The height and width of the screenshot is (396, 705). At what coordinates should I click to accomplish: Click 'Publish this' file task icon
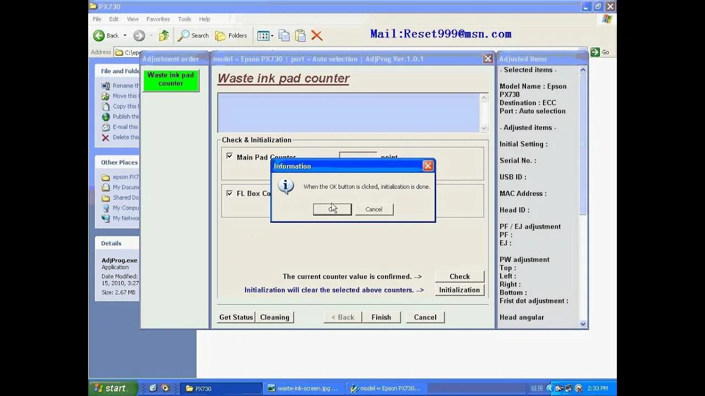[106, 117]
